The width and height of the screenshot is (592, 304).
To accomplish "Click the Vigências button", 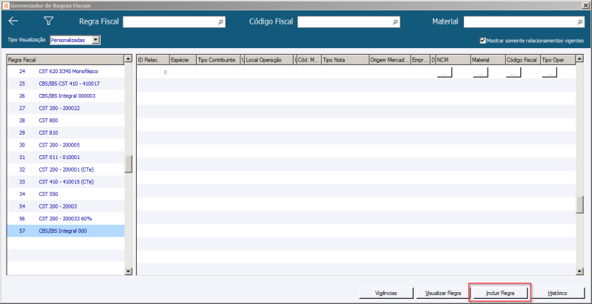I will coord(386,293).
